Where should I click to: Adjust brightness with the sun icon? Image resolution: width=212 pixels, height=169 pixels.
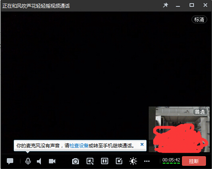(133, 161)
